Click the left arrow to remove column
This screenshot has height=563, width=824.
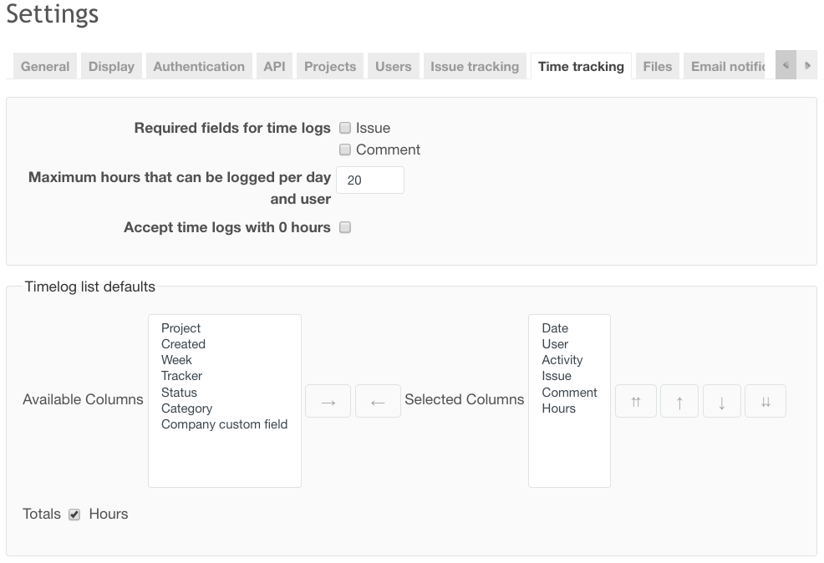[x=378, y=402]
